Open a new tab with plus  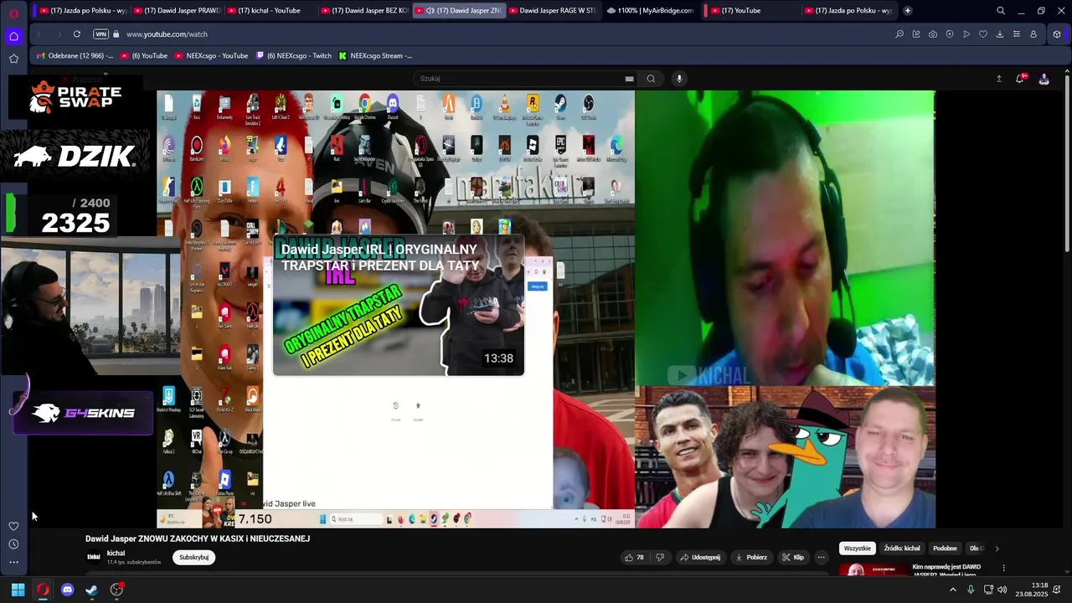coord(907,11)
